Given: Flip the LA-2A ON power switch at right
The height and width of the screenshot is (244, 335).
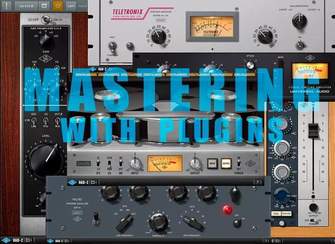Looking at the screenshot, I should click(x=299, y=45).
